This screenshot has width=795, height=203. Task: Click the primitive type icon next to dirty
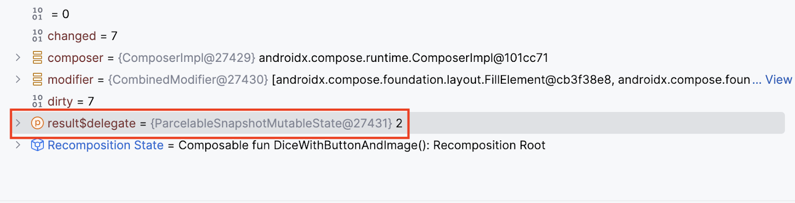[x=37, y=101]
